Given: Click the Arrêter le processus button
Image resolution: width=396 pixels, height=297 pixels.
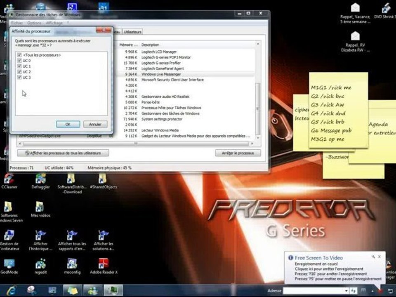Looking at the screenshot, I should 238,153.
